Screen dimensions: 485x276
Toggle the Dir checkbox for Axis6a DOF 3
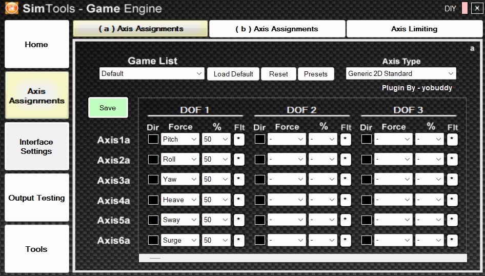(x=367, y=240)
